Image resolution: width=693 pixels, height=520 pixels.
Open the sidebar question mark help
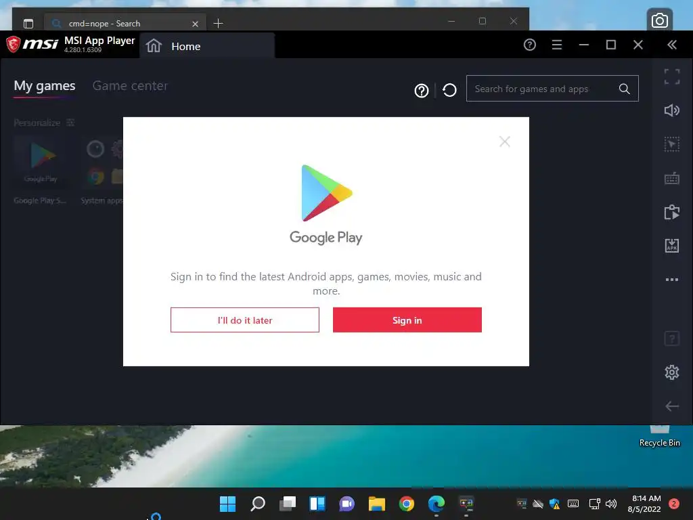coord(672,339)
